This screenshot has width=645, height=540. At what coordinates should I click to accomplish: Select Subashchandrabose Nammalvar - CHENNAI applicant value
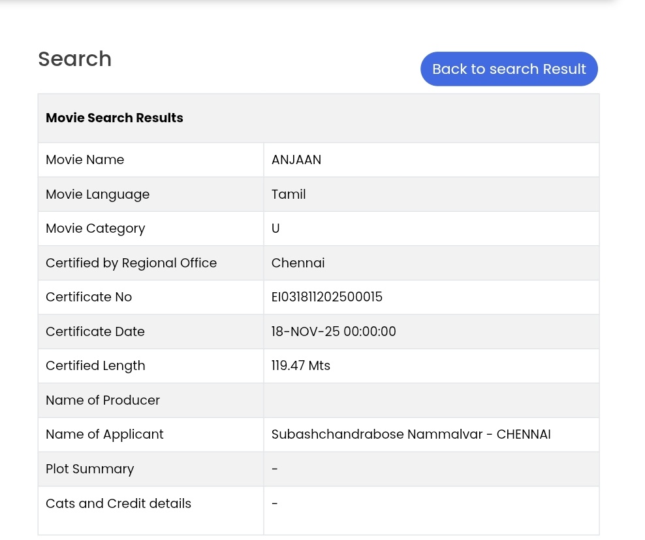411,435
